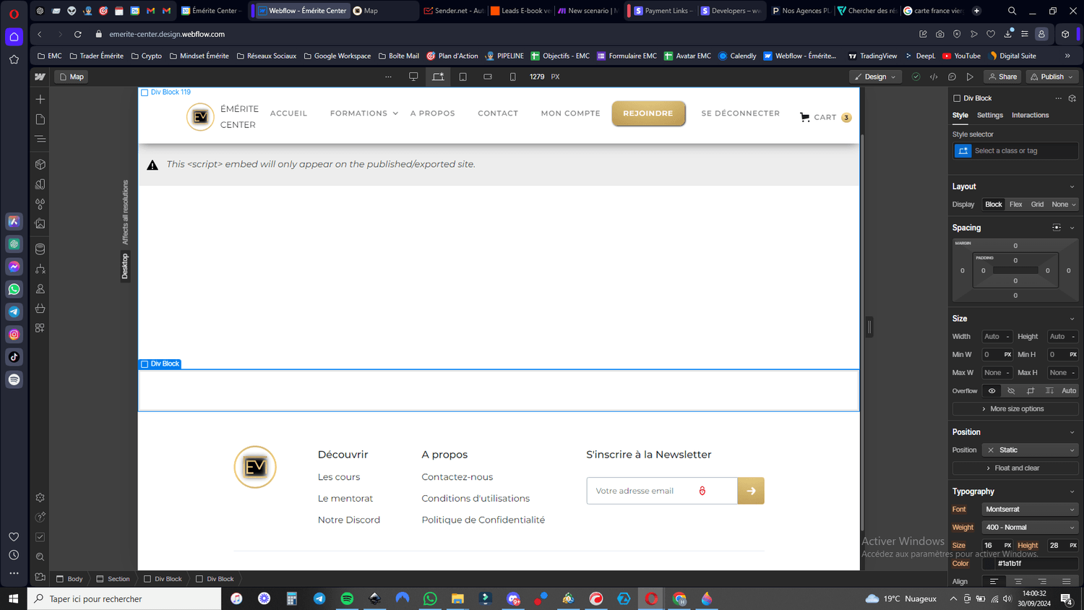1084x610 pixels.
Task: Switch to mobile portrait breakpoint icon
Action: (x=512, y=77)
